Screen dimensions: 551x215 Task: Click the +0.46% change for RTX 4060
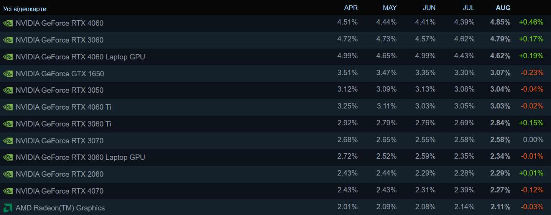coord(531,22)
